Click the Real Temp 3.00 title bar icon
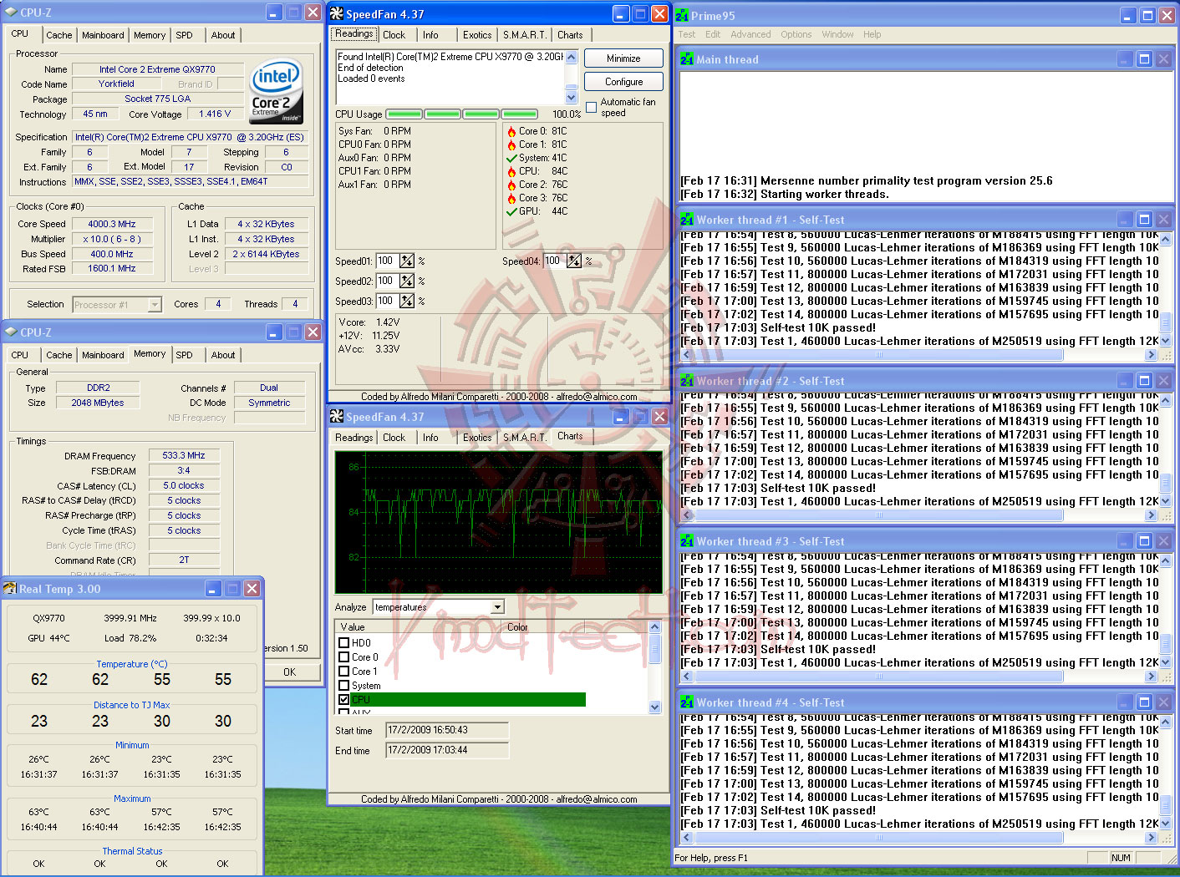 10,589
